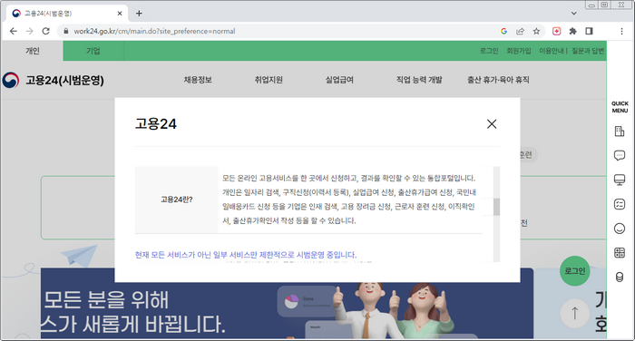Open the 회원가입 link
The image size is (635, 341).
point(519,51)
